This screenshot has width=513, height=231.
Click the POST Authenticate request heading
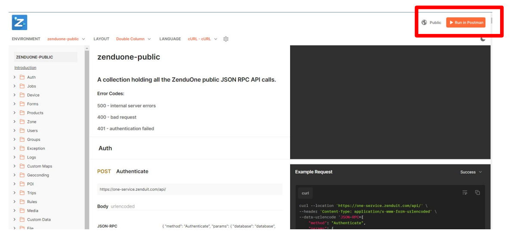[x=123, y=171]
